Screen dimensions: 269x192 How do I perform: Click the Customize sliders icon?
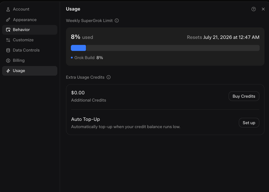point(8,40)
